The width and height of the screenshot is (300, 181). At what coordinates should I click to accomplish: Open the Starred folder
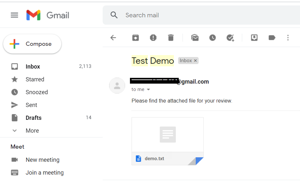coord(35,79)
